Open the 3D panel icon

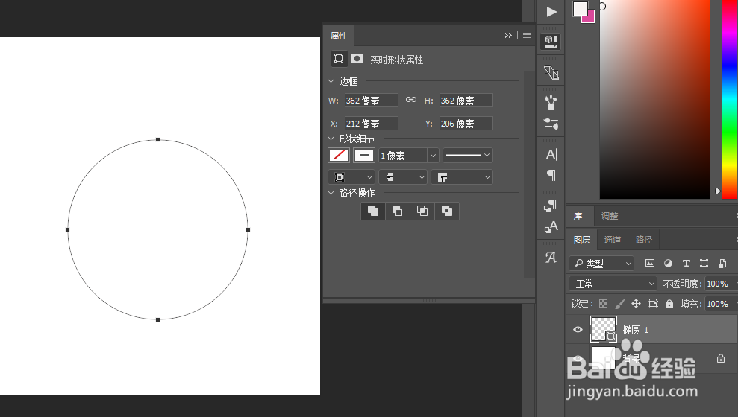(x=551, y=41)
